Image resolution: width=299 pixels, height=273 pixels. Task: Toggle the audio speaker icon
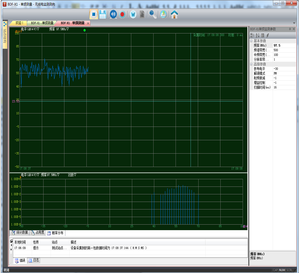click(113, 14)
